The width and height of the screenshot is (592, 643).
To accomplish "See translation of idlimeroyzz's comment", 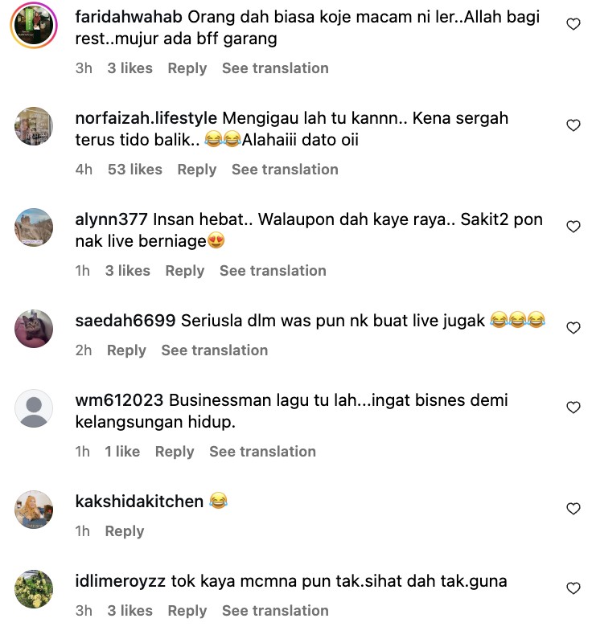I will click(275, 611).
